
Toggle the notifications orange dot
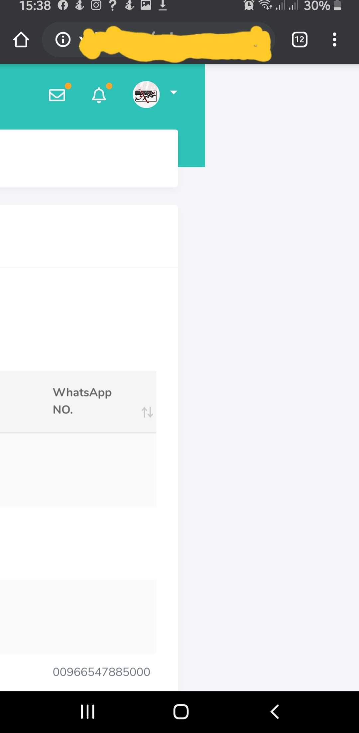pos(109,87)
